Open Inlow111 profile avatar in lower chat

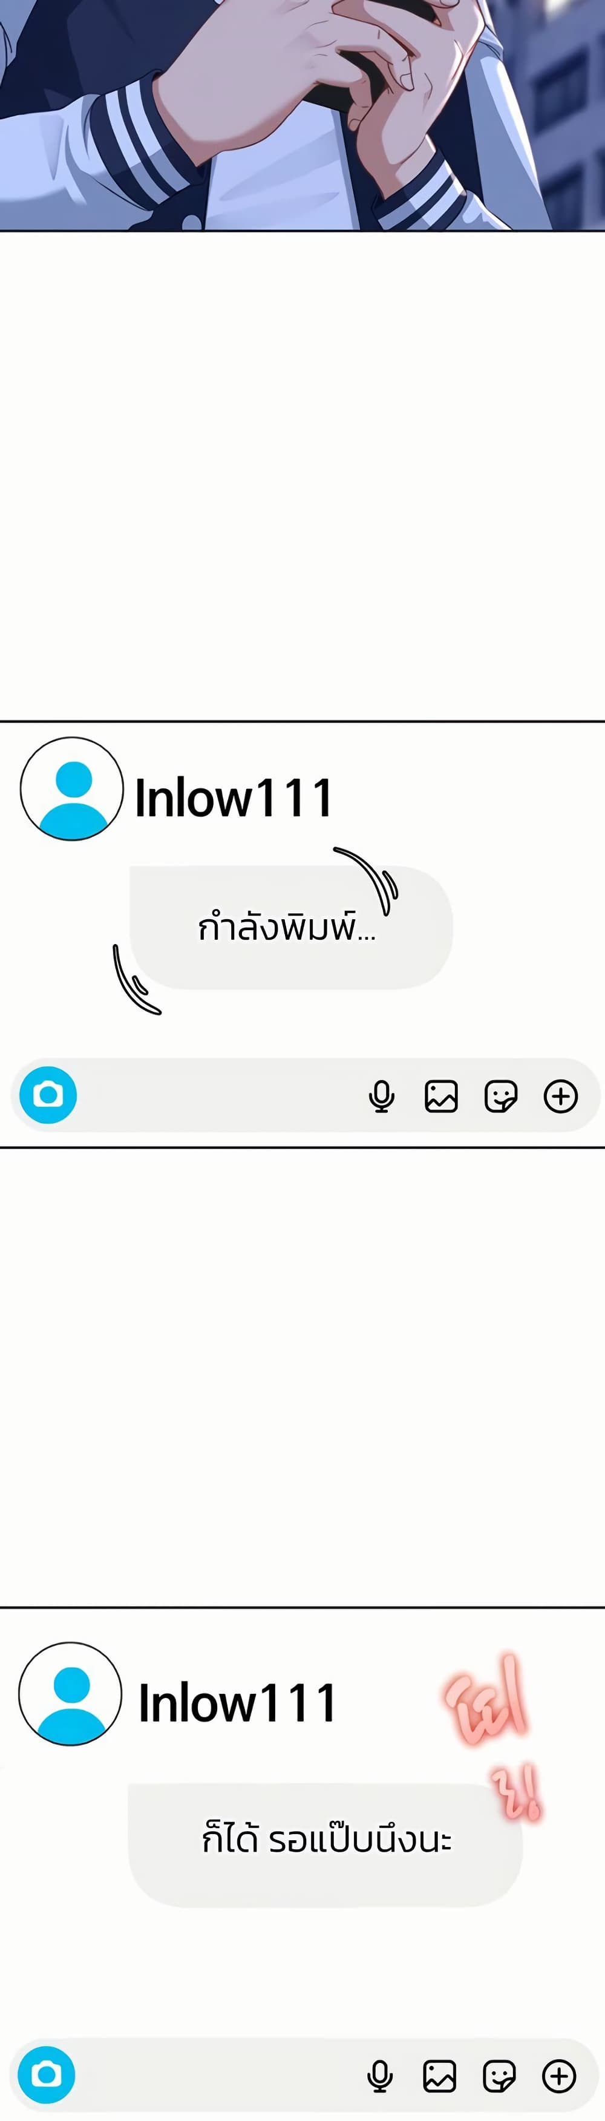point(70,1694)
